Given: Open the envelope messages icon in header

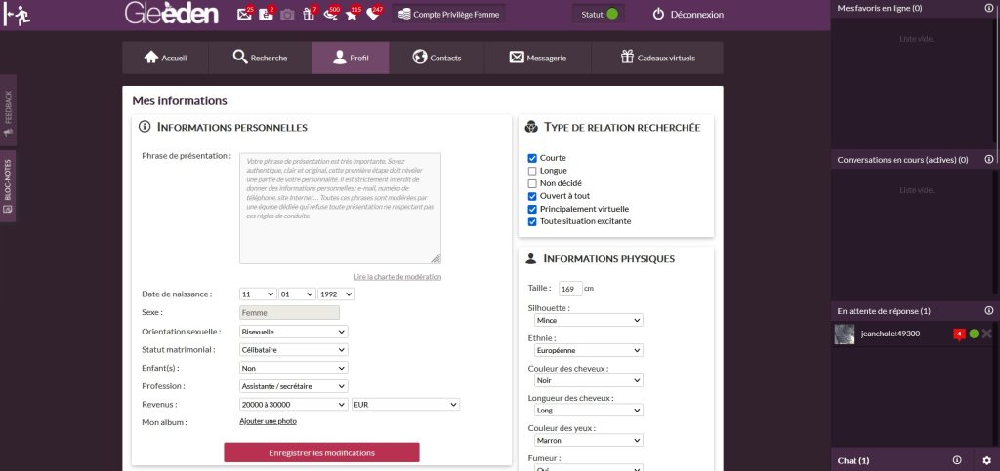Looking at the screenshot, I should click(244, 15).
